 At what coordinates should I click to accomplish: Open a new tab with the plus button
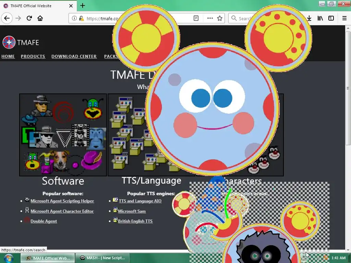[x=82, y=5]
